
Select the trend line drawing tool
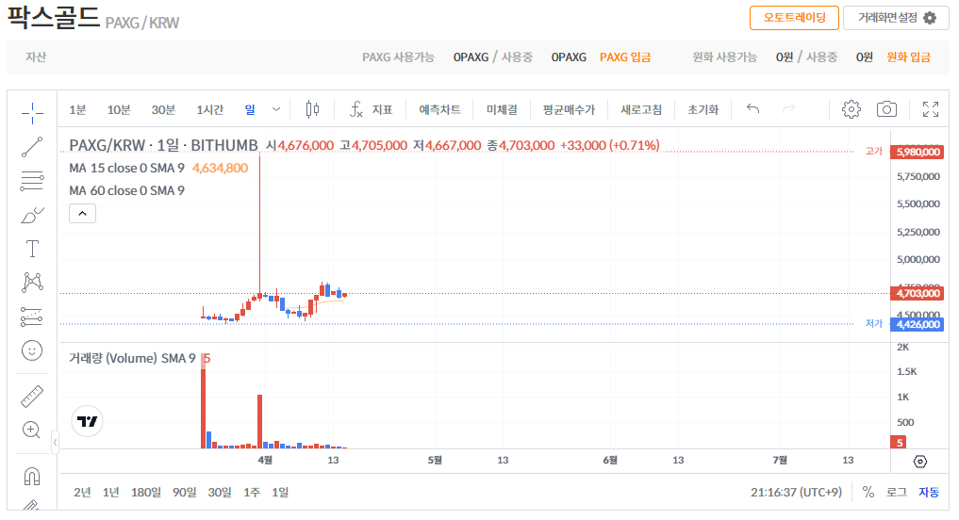coord(32,147)
